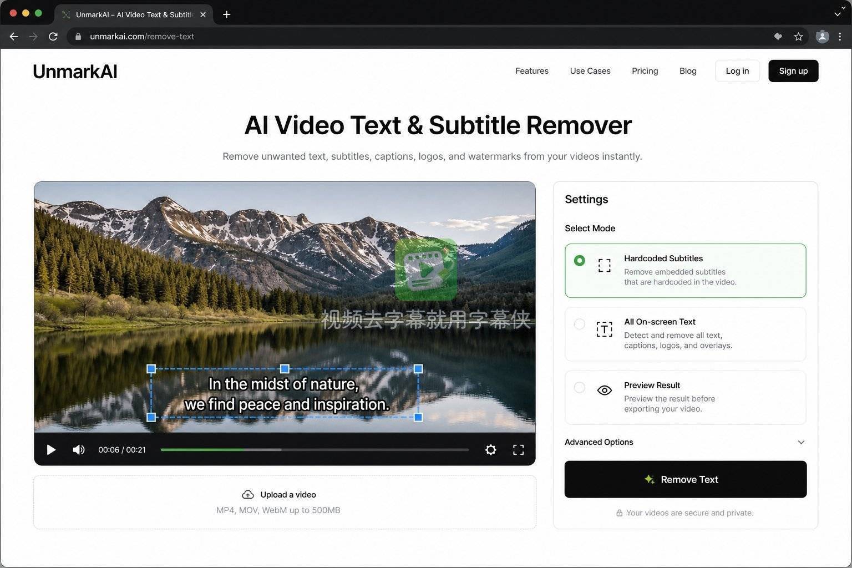Go to the Pricing page
The height and width of the screenshot is (568, 852).
click(645, 71)
